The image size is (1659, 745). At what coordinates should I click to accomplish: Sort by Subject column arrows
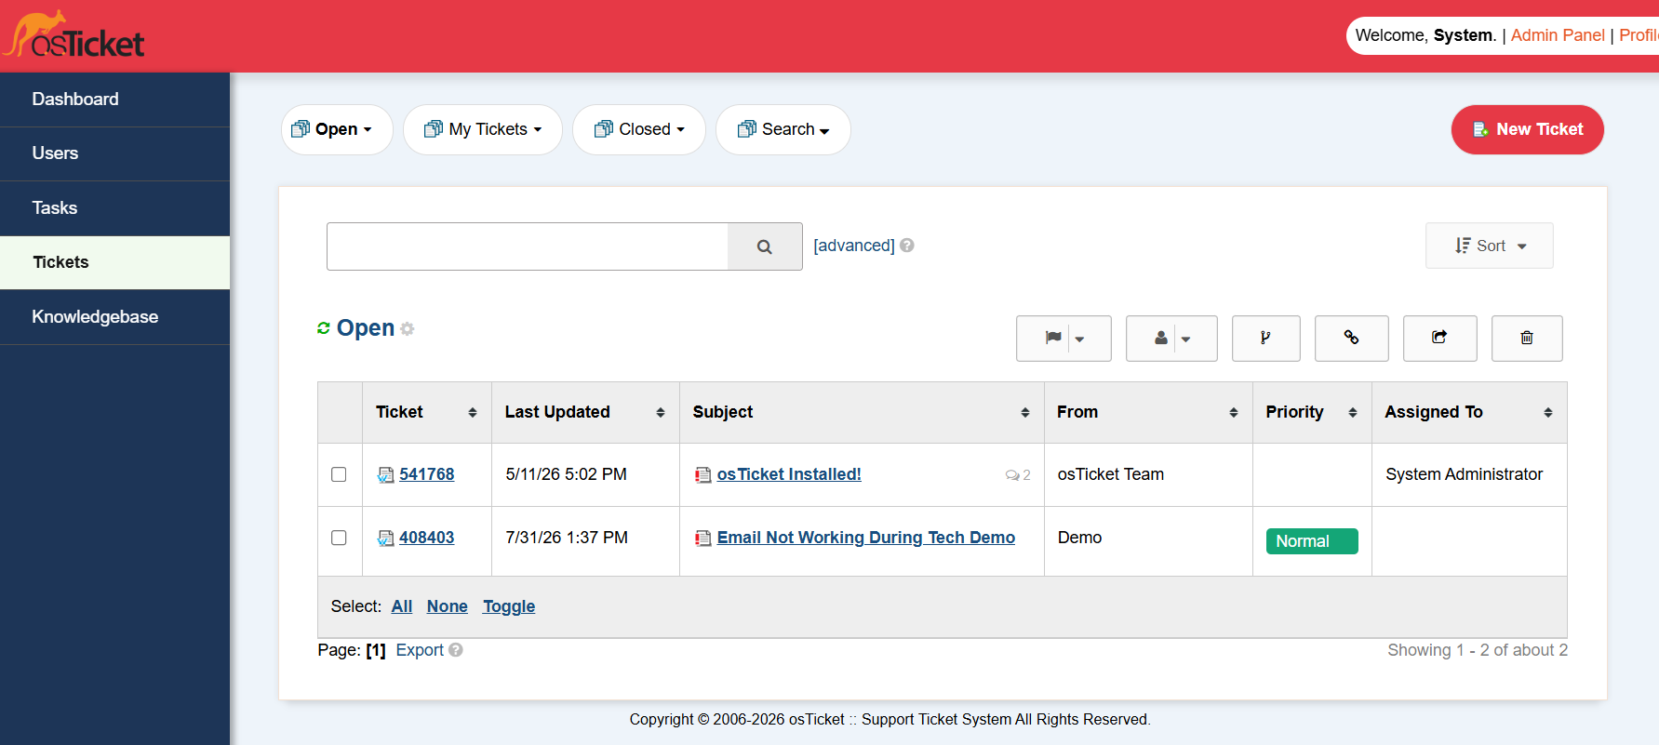(x=1025, y=413)
